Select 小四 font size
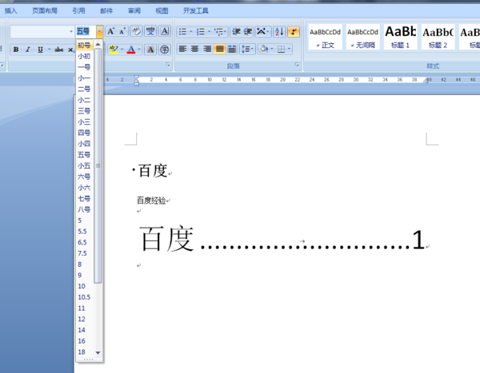Screen dimensions: 480x373 [x=84, y=144]
